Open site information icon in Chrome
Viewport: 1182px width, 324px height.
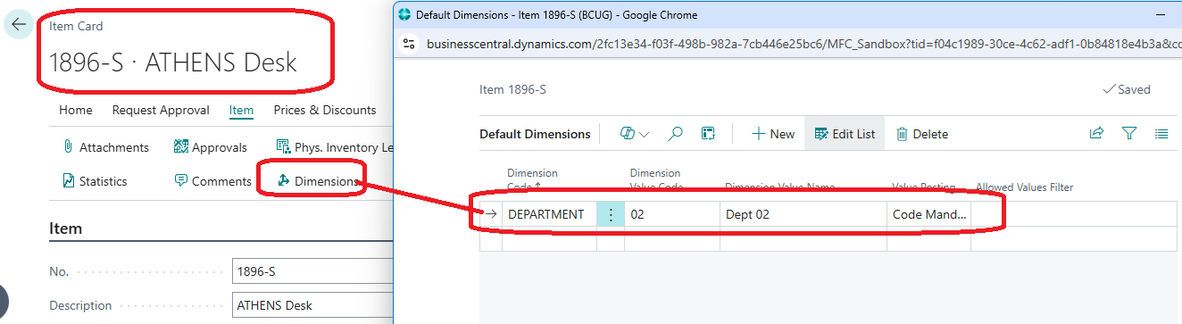(409, 44)
